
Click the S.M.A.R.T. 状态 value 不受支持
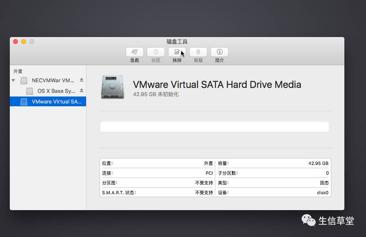pos(204,193)
